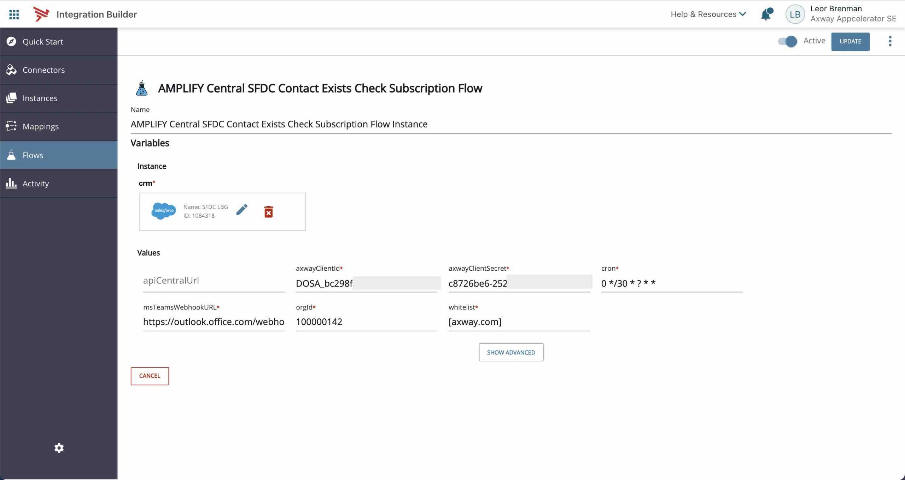This screenshot has height=480, width=905.
Task: Click the msTeamsWebhookURL input field
Action: coord(214,322)
